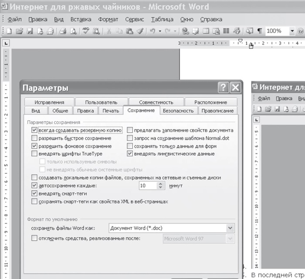Open the 'сохранять файлы Word как' dropdown
Screen dimensions: 305x279
230,228
